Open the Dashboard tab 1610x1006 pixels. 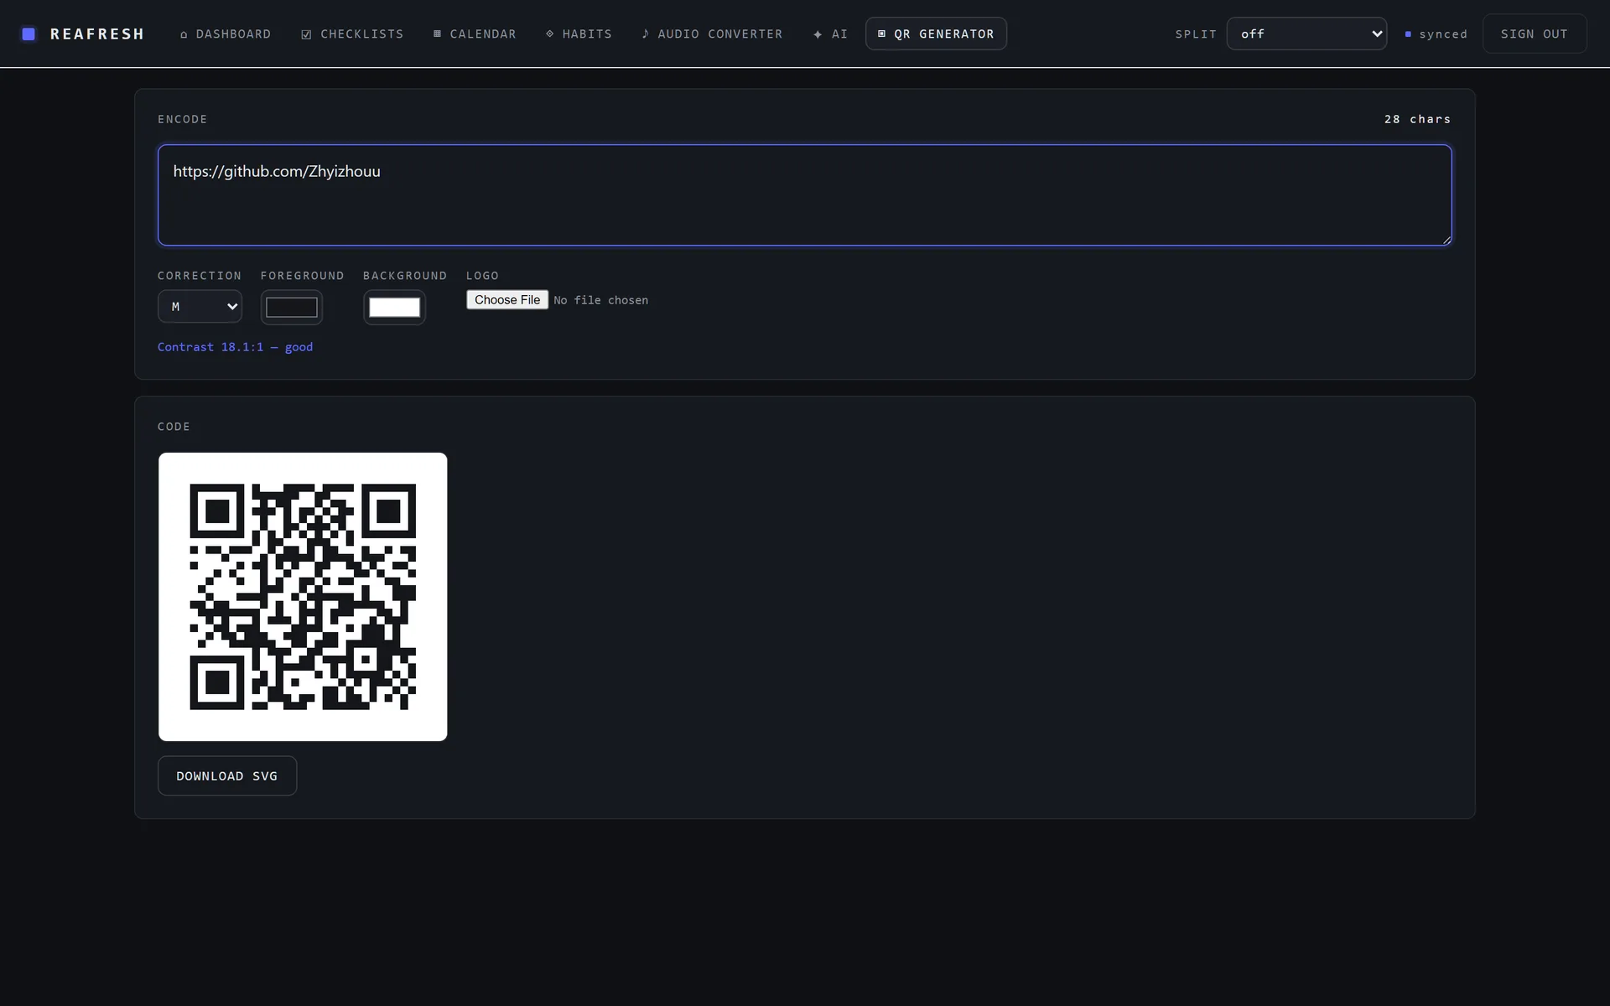pyautogui.click(x=226, y=34)
